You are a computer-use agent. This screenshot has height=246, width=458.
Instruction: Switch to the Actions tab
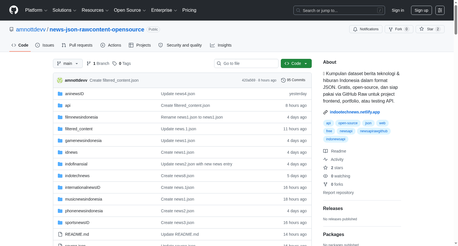tap(111, 45)
